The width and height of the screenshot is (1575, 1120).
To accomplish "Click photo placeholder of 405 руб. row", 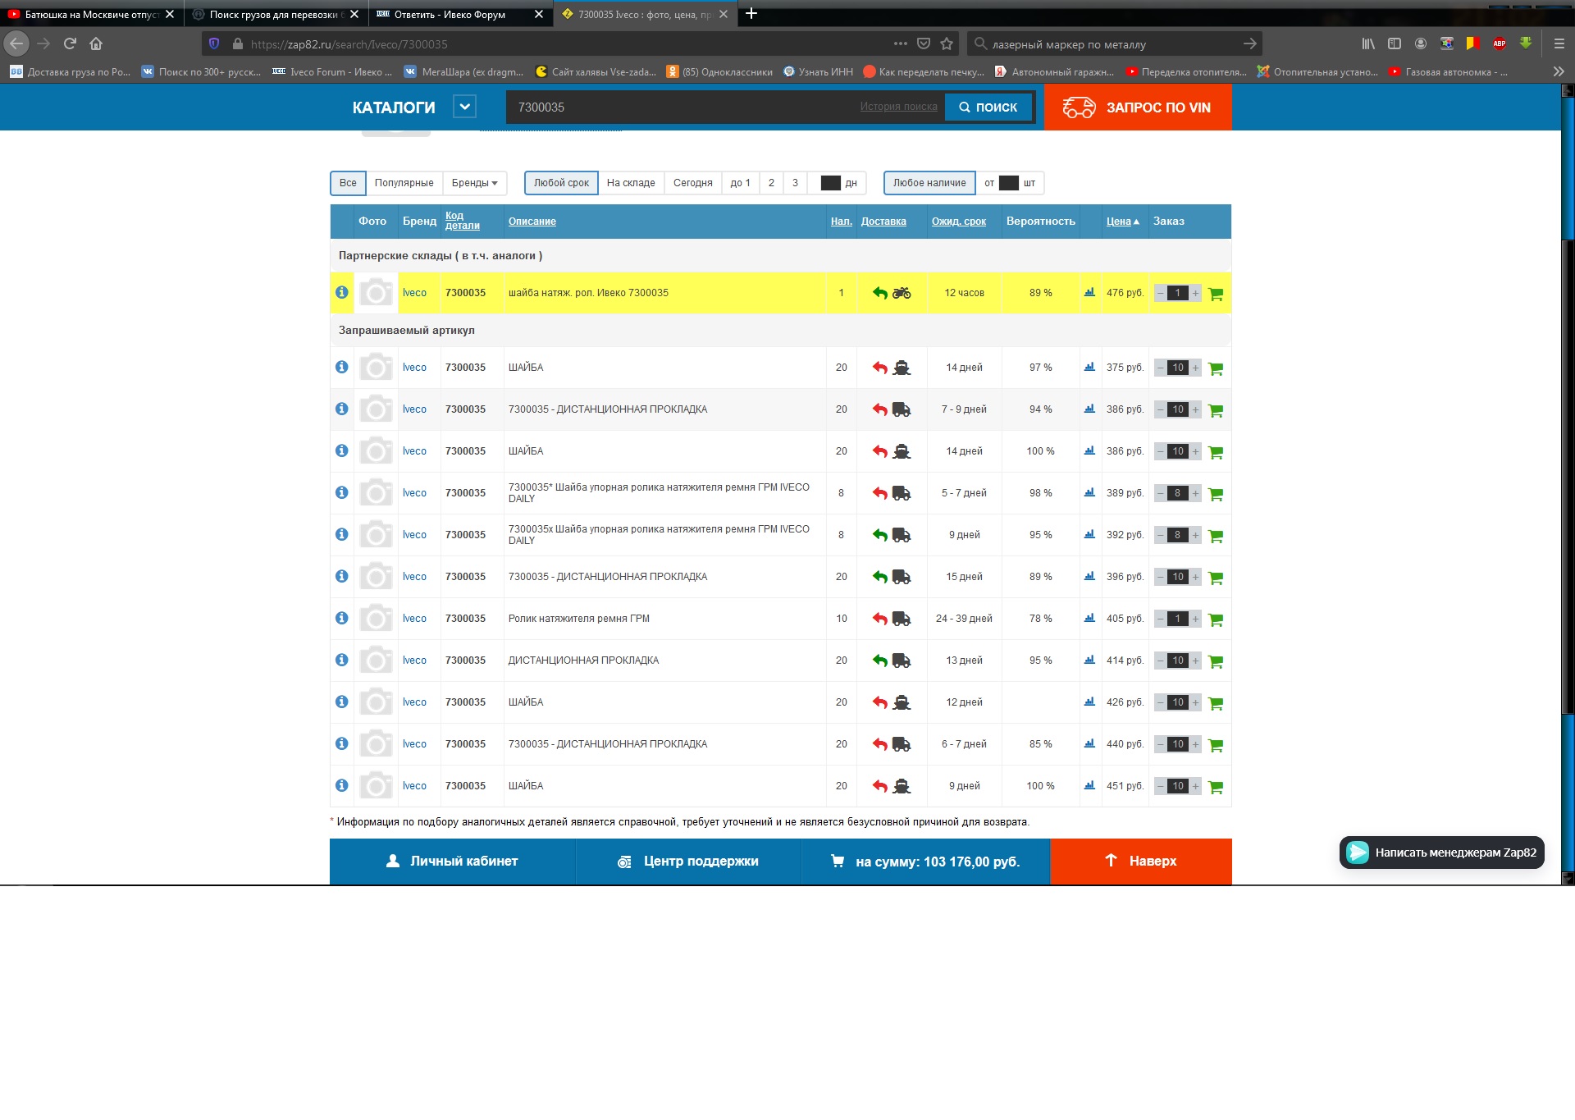I will tap(376, 619).
